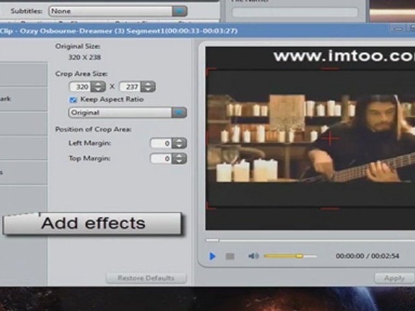Image resolution: width=415 pixels, height=311 pixels.
Task: Stop the video preview playback
Action: coord(230,257)
